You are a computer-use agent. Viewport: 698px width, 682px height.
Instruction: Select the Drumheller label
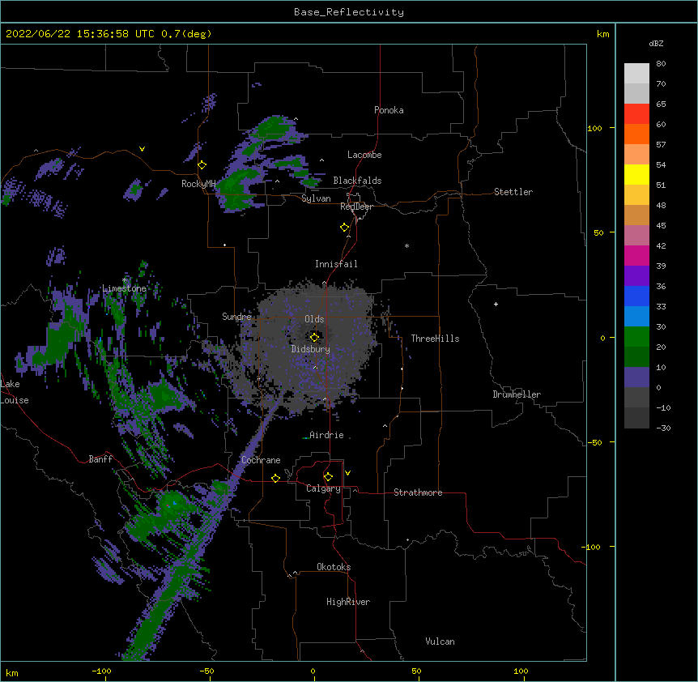[x=517, y=394]
